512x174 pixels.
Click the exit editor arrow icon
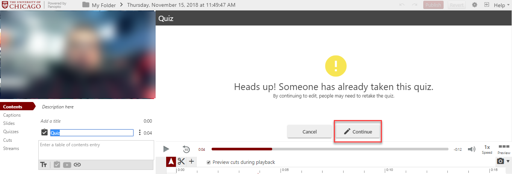pyautogui.click(x=487, y=5)
